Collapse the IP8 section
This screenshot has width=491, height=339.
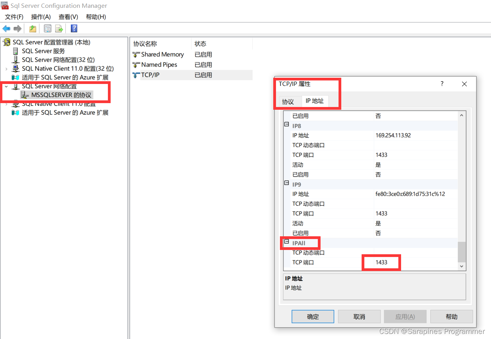[287, 125]
